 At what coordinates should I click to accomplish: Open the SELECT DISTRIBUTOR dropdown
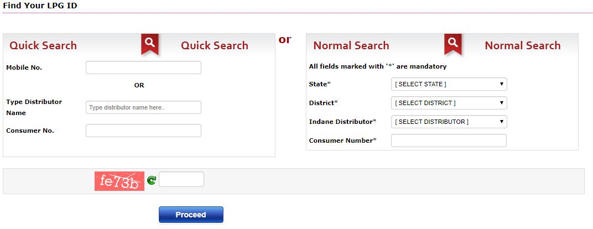point(449,122)
